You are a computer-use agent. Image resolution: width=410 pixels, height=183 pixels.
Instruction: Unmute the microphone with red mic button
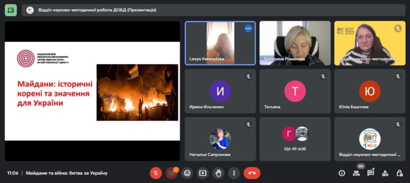click(x=156, y=173)
